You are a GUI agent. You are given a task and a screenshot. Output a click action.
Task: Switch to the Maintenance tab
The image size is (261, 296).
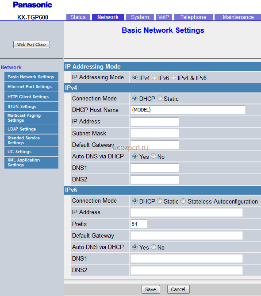pyautogui.click(x=238, y=17)
